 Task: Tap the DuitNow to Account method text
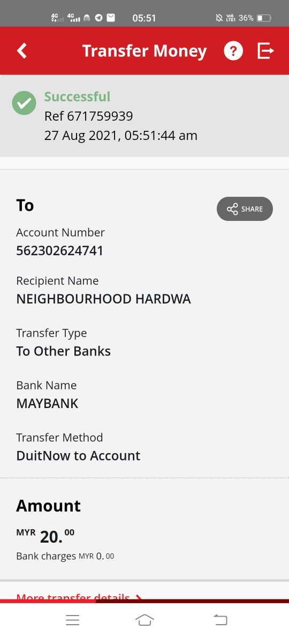point(78,455)
